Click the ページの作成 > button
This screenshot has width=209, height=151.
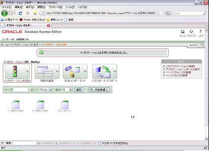click(x=99, y=90)
